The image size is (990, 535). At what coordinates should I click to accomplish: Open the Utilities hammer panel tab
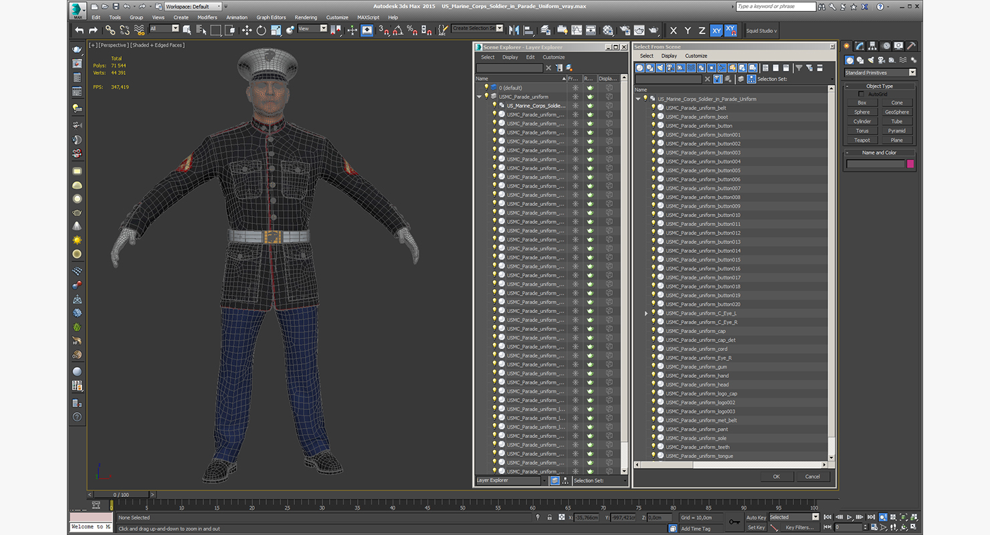tap(911, 46)
